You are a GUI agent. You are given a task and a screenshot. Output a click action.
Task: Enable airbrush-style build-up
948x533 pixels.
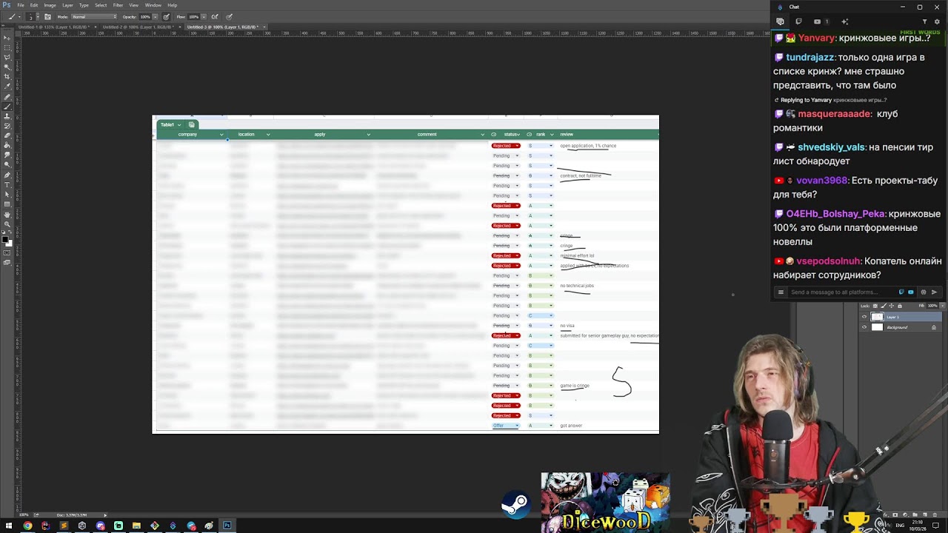(x=215, y=16)
